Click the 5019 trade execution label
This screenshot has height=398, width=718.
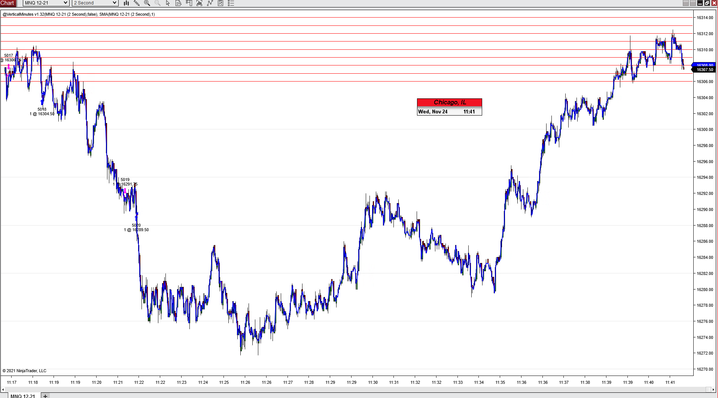125,180
